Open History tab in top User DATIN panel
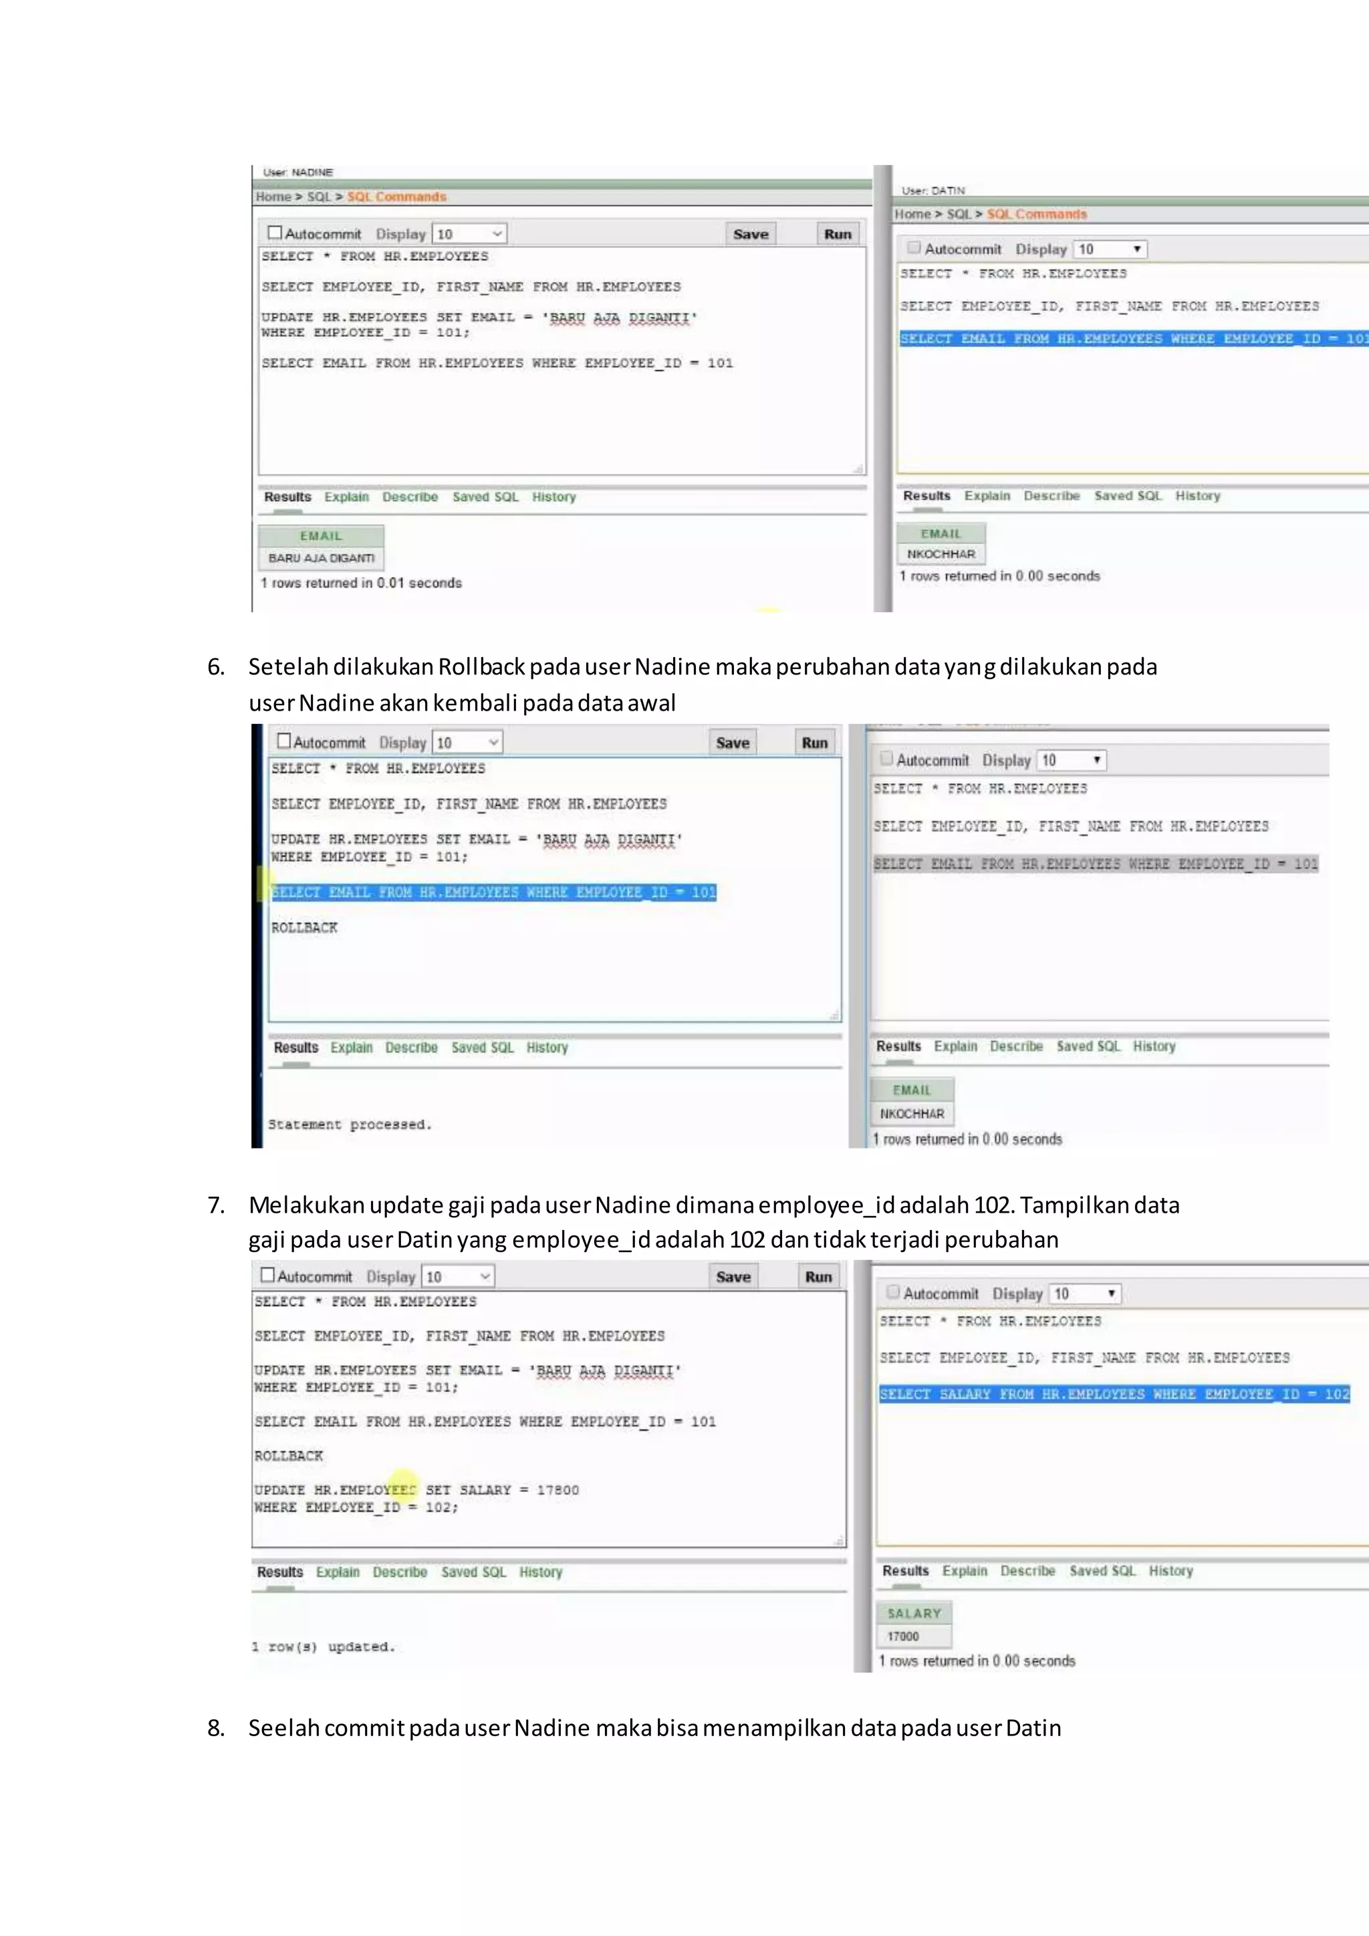Screen dimensions: 1369x1936 point(1197,496)
